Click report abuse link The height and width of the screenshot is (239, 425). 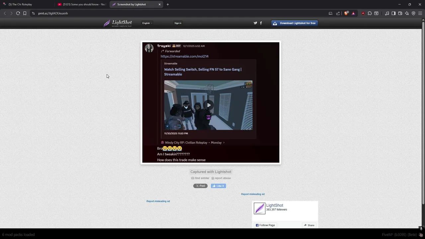pyautogui.click(x=221, y=178)
